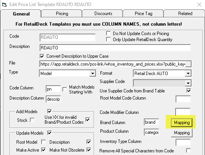The image size is (205, 155).
Task: Click the Code Column field containing pn
Action: click(x=53, y=89)
